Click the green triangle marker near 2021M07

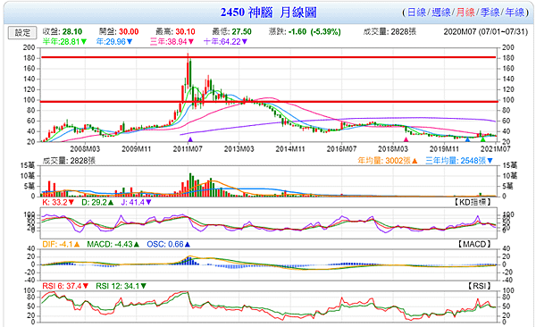[x=482, y=139]
